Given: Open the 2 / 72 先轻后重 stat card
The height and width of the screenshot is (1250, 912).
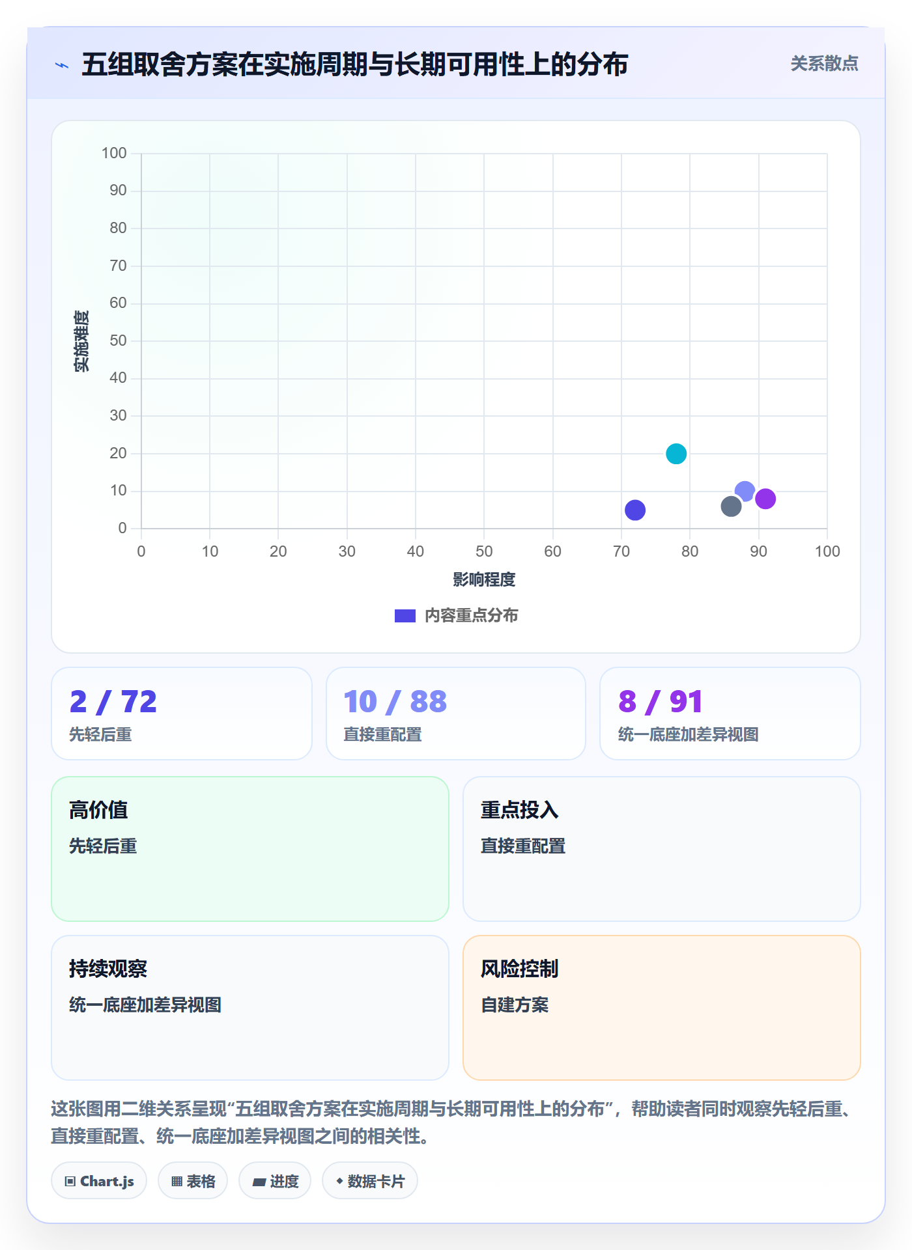Looking at the screenshot, I should (182, 714).
